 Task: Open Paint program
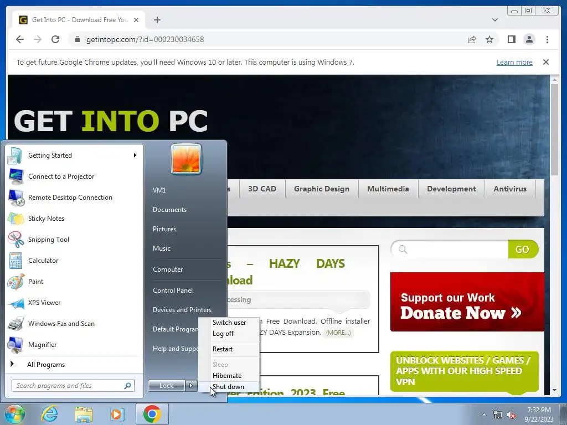[x=74, y=282]
